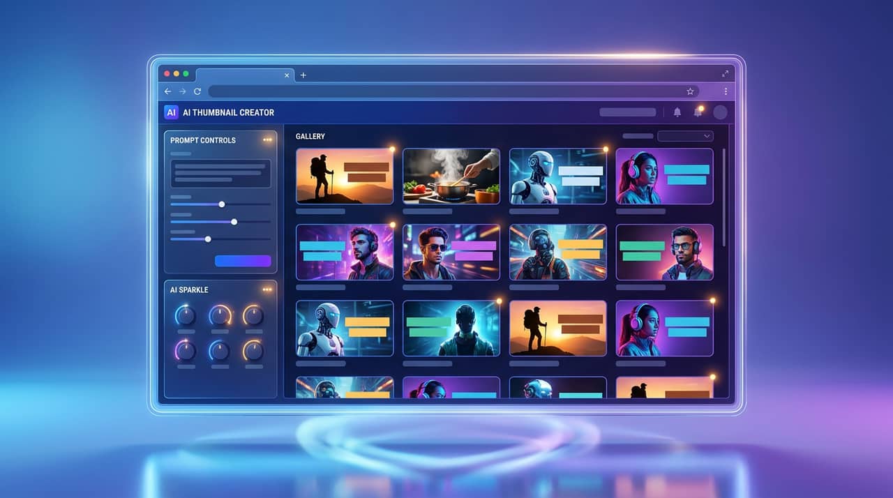Click the AI SPARKLE heading

(189, 289)
